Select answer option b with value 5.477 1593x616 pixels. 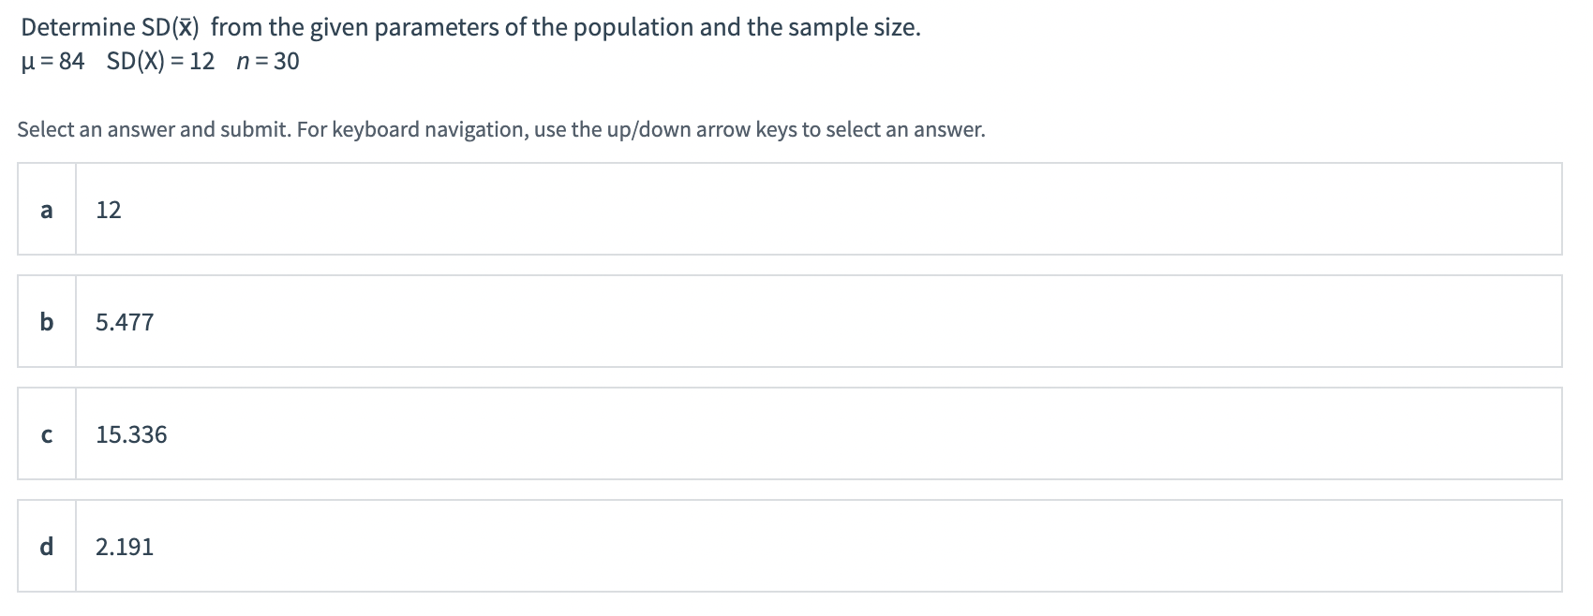tap(790, 321)
